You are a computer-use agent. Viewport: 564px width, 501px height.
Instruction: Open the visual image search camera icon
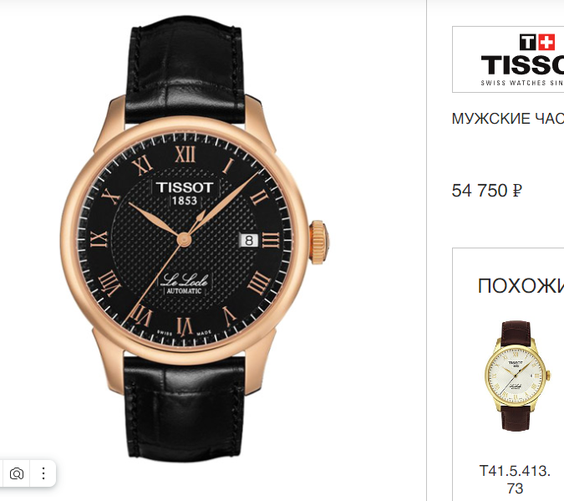point(17,473)
